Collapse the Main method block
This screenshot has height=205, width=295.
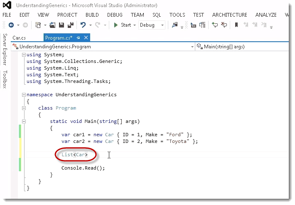[x=24, y=121]
